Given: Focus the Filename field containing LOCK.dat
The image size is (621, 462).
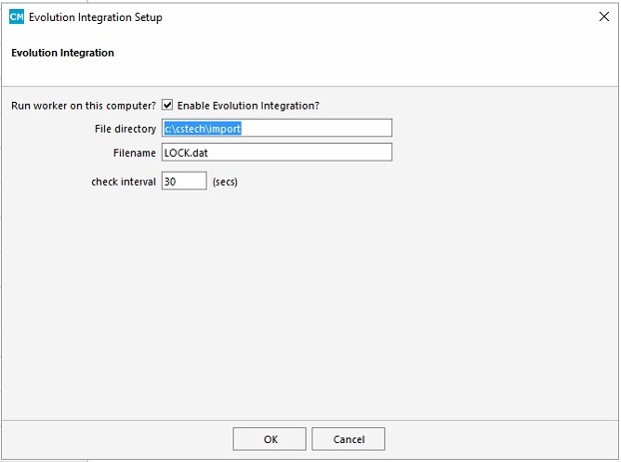Looking at the screenshot, I should point(277,153).
